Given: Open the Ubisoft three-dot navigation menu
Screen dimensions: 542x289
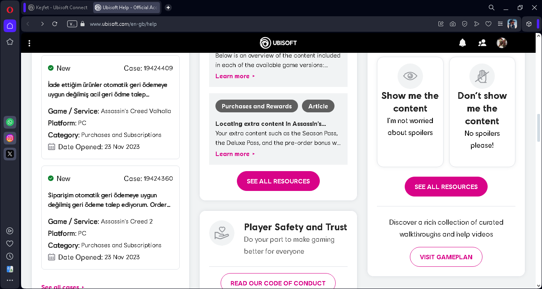Looking at the screenshot, I should pos(29,43).
